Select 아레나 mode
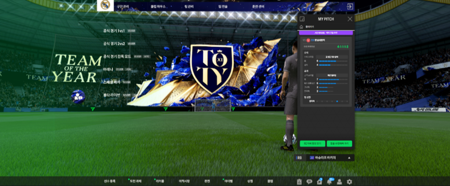The image size is (450, 186). (108, 69)
